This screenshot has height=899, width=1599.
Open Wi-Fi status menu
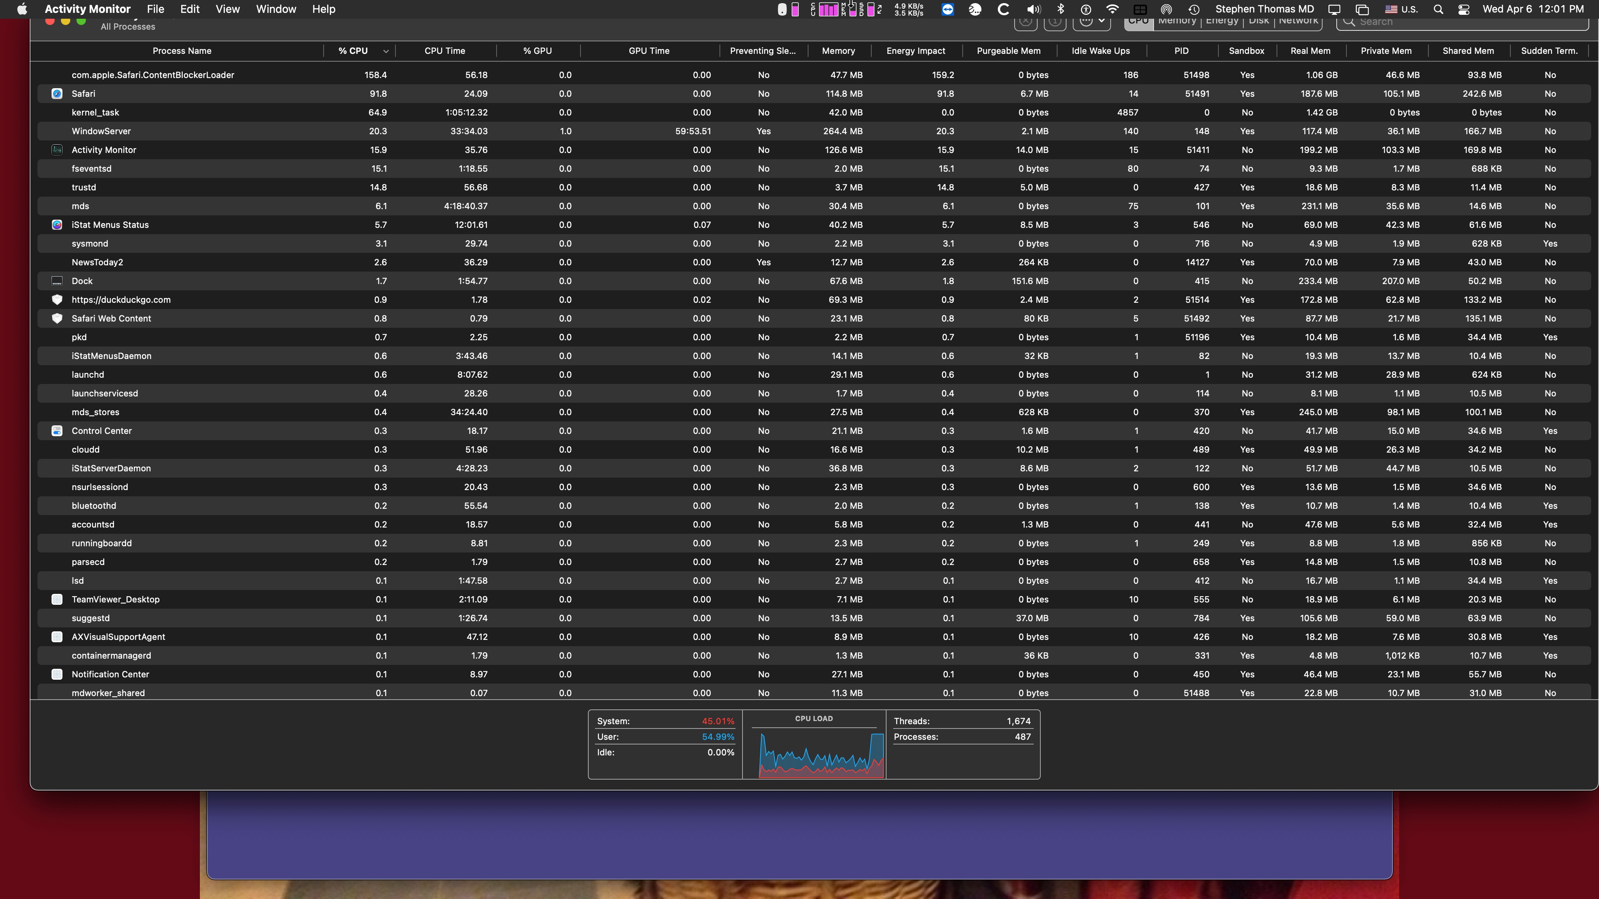(1112, 9)
